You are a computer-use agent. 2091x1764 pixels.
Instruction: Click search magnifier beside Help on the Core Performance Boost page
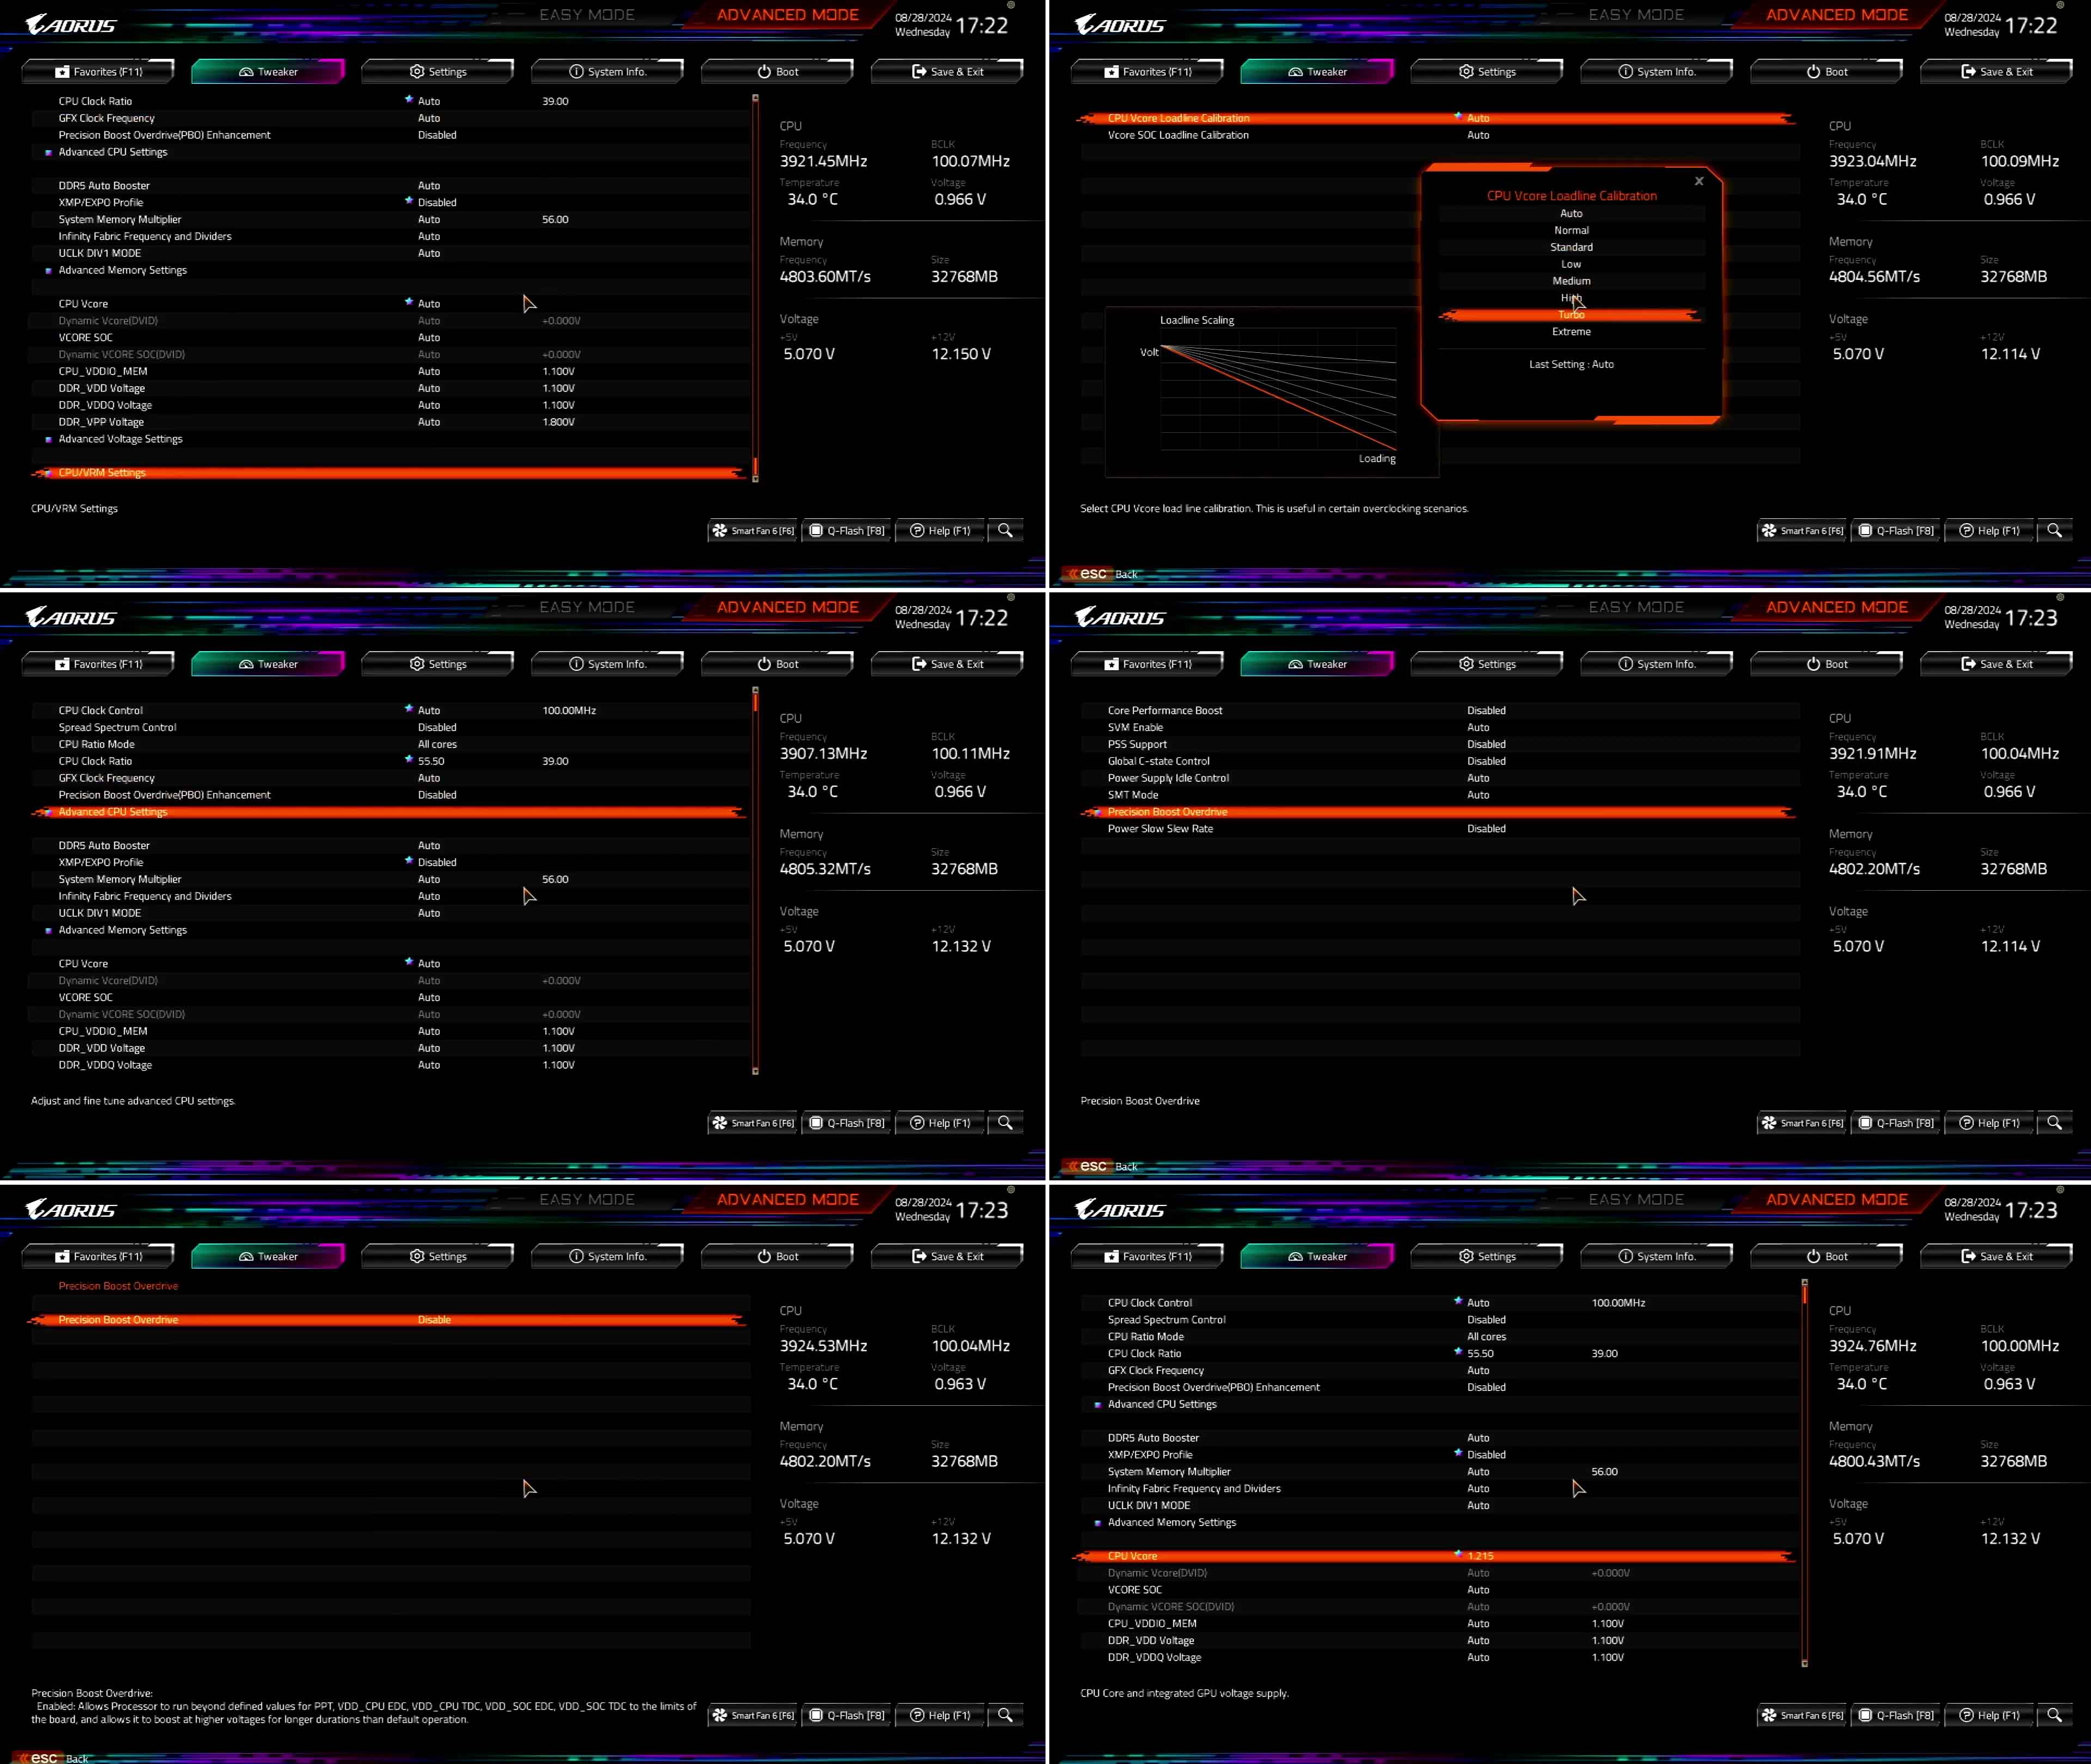2054,1123
